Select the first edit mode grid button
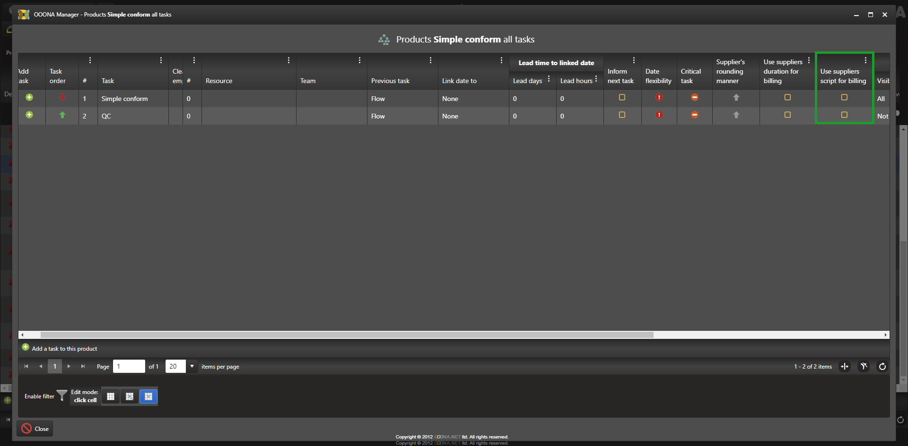 tap(111, 396)
